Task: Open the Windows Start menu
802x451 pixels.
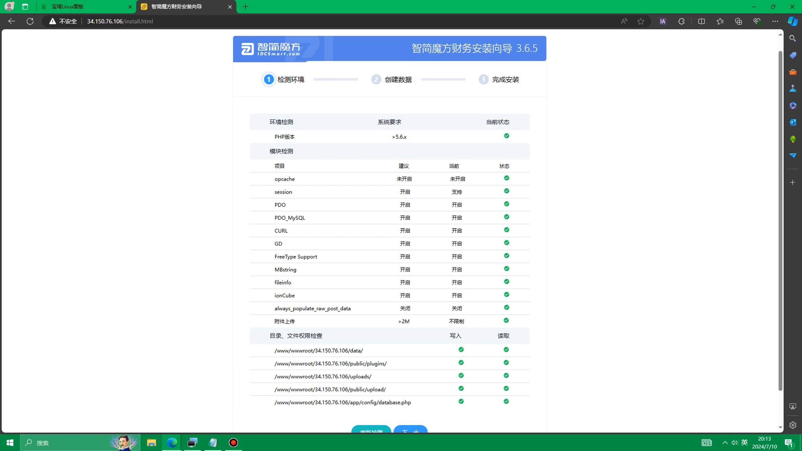Action: 10,443
